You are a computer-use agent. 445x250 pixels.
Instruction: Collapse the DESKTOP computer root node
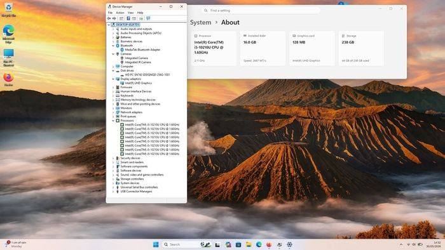109,25
